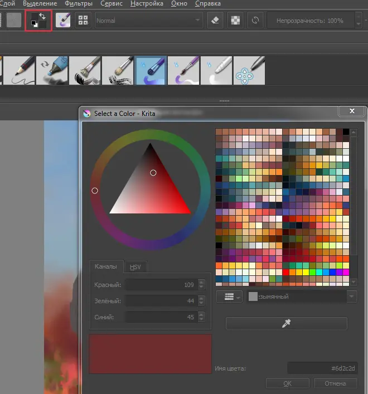Select the highlighted wet blue brush preset
368x394 pixels.
click(151, 70)
